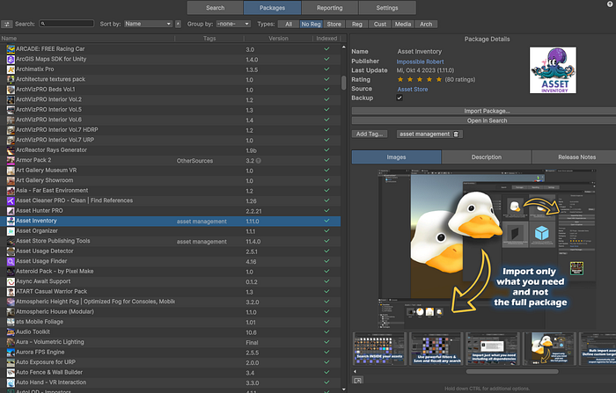The width and height of the screenshot is (616, 393).
Task: Toggle sort direction arrow next to Name
Action: 179,24
